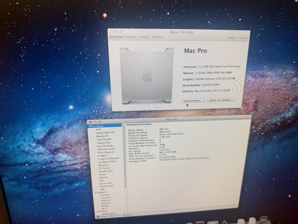Select Diagnostics in the sidebar

(x=104, y=143)
